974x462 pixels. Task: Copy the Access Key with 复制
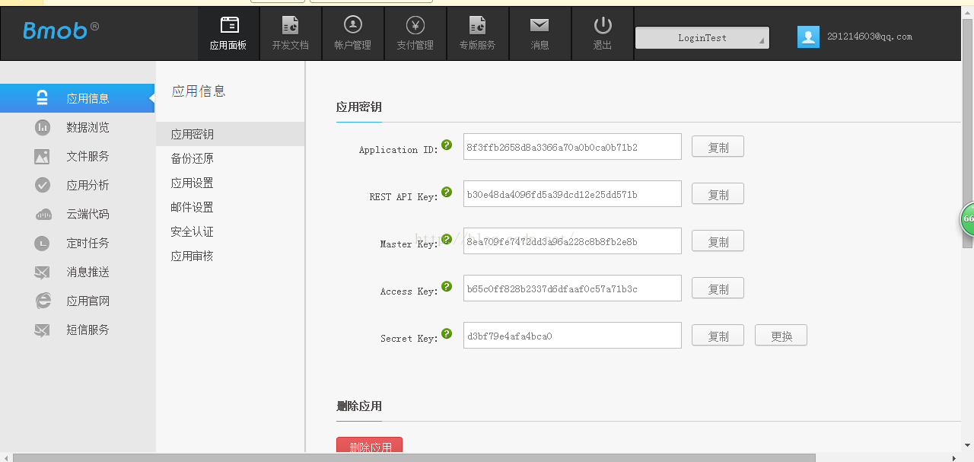718,288
